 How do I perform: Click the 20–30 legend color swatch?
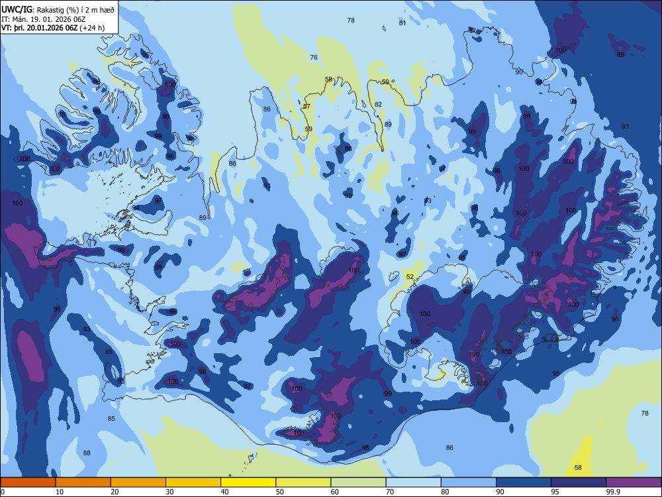coord(138,482)
